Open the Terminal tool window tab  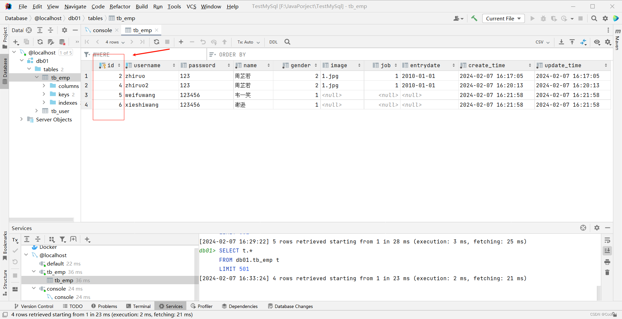(138, 306)
